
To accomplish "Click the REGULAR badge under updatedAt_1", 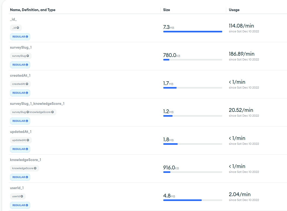I will point(20,149).
